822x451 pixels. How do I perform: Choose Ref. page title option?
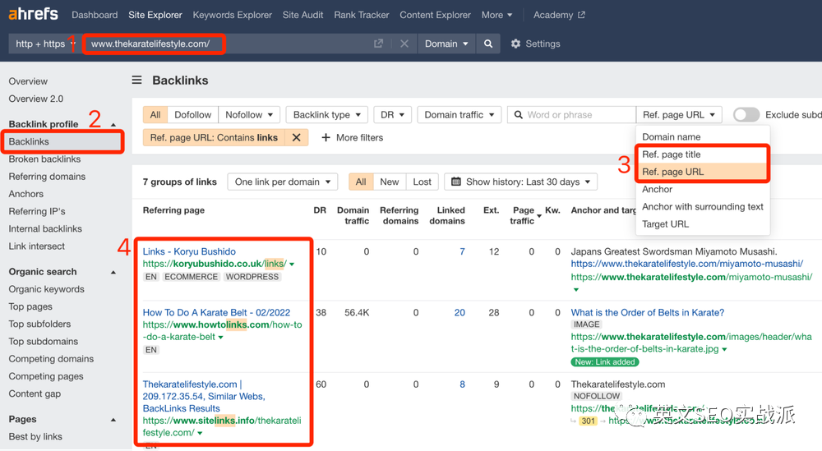pos(672,154)
